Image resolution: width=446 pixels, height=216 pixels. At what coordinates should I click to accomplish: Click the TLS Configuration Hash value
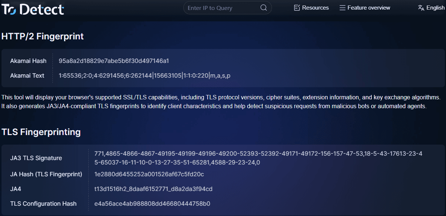[152, 203]
